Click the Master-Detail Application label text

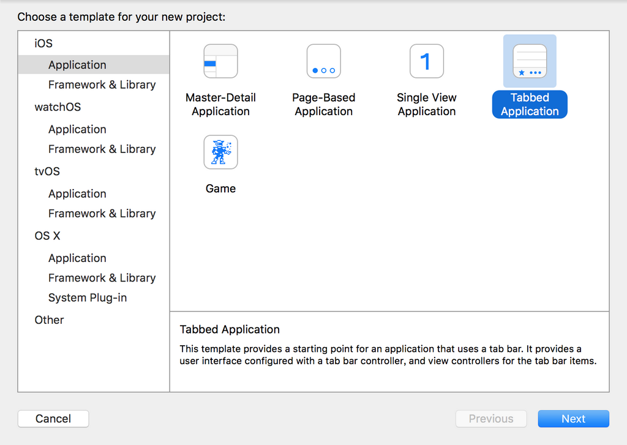(x=220, y=105)
